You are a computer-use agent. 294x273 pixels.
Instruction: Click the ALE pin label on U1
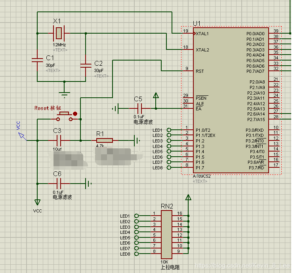(x=200, y=104)
